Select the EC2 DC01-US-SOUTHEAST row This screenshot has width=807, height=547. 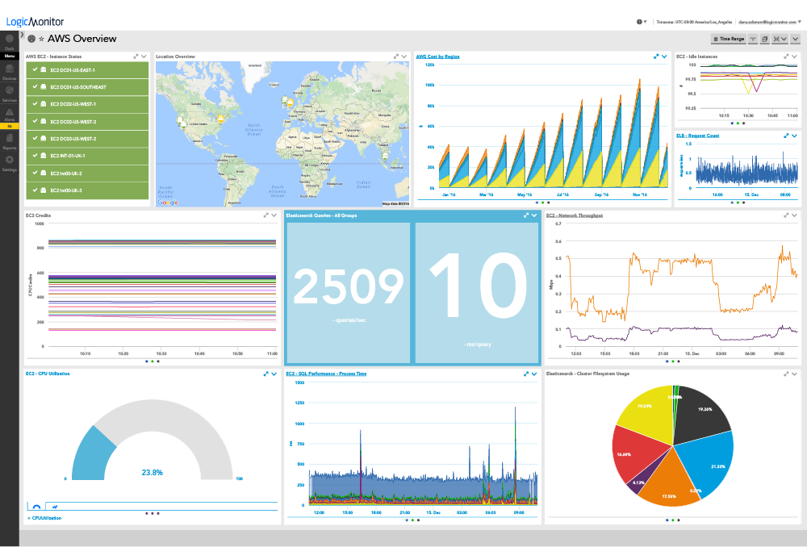click(x=87, y=87)
